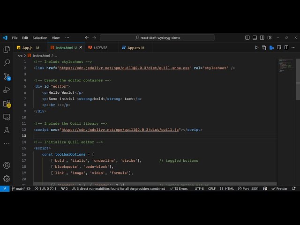Click the Port : 5501 status button
Viewport: 300px width, 225px height.
pos(248,188)
